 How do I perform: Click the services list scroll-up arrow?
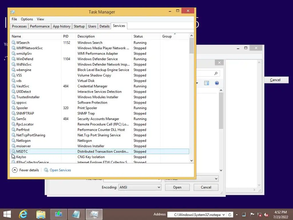(191, 36)
